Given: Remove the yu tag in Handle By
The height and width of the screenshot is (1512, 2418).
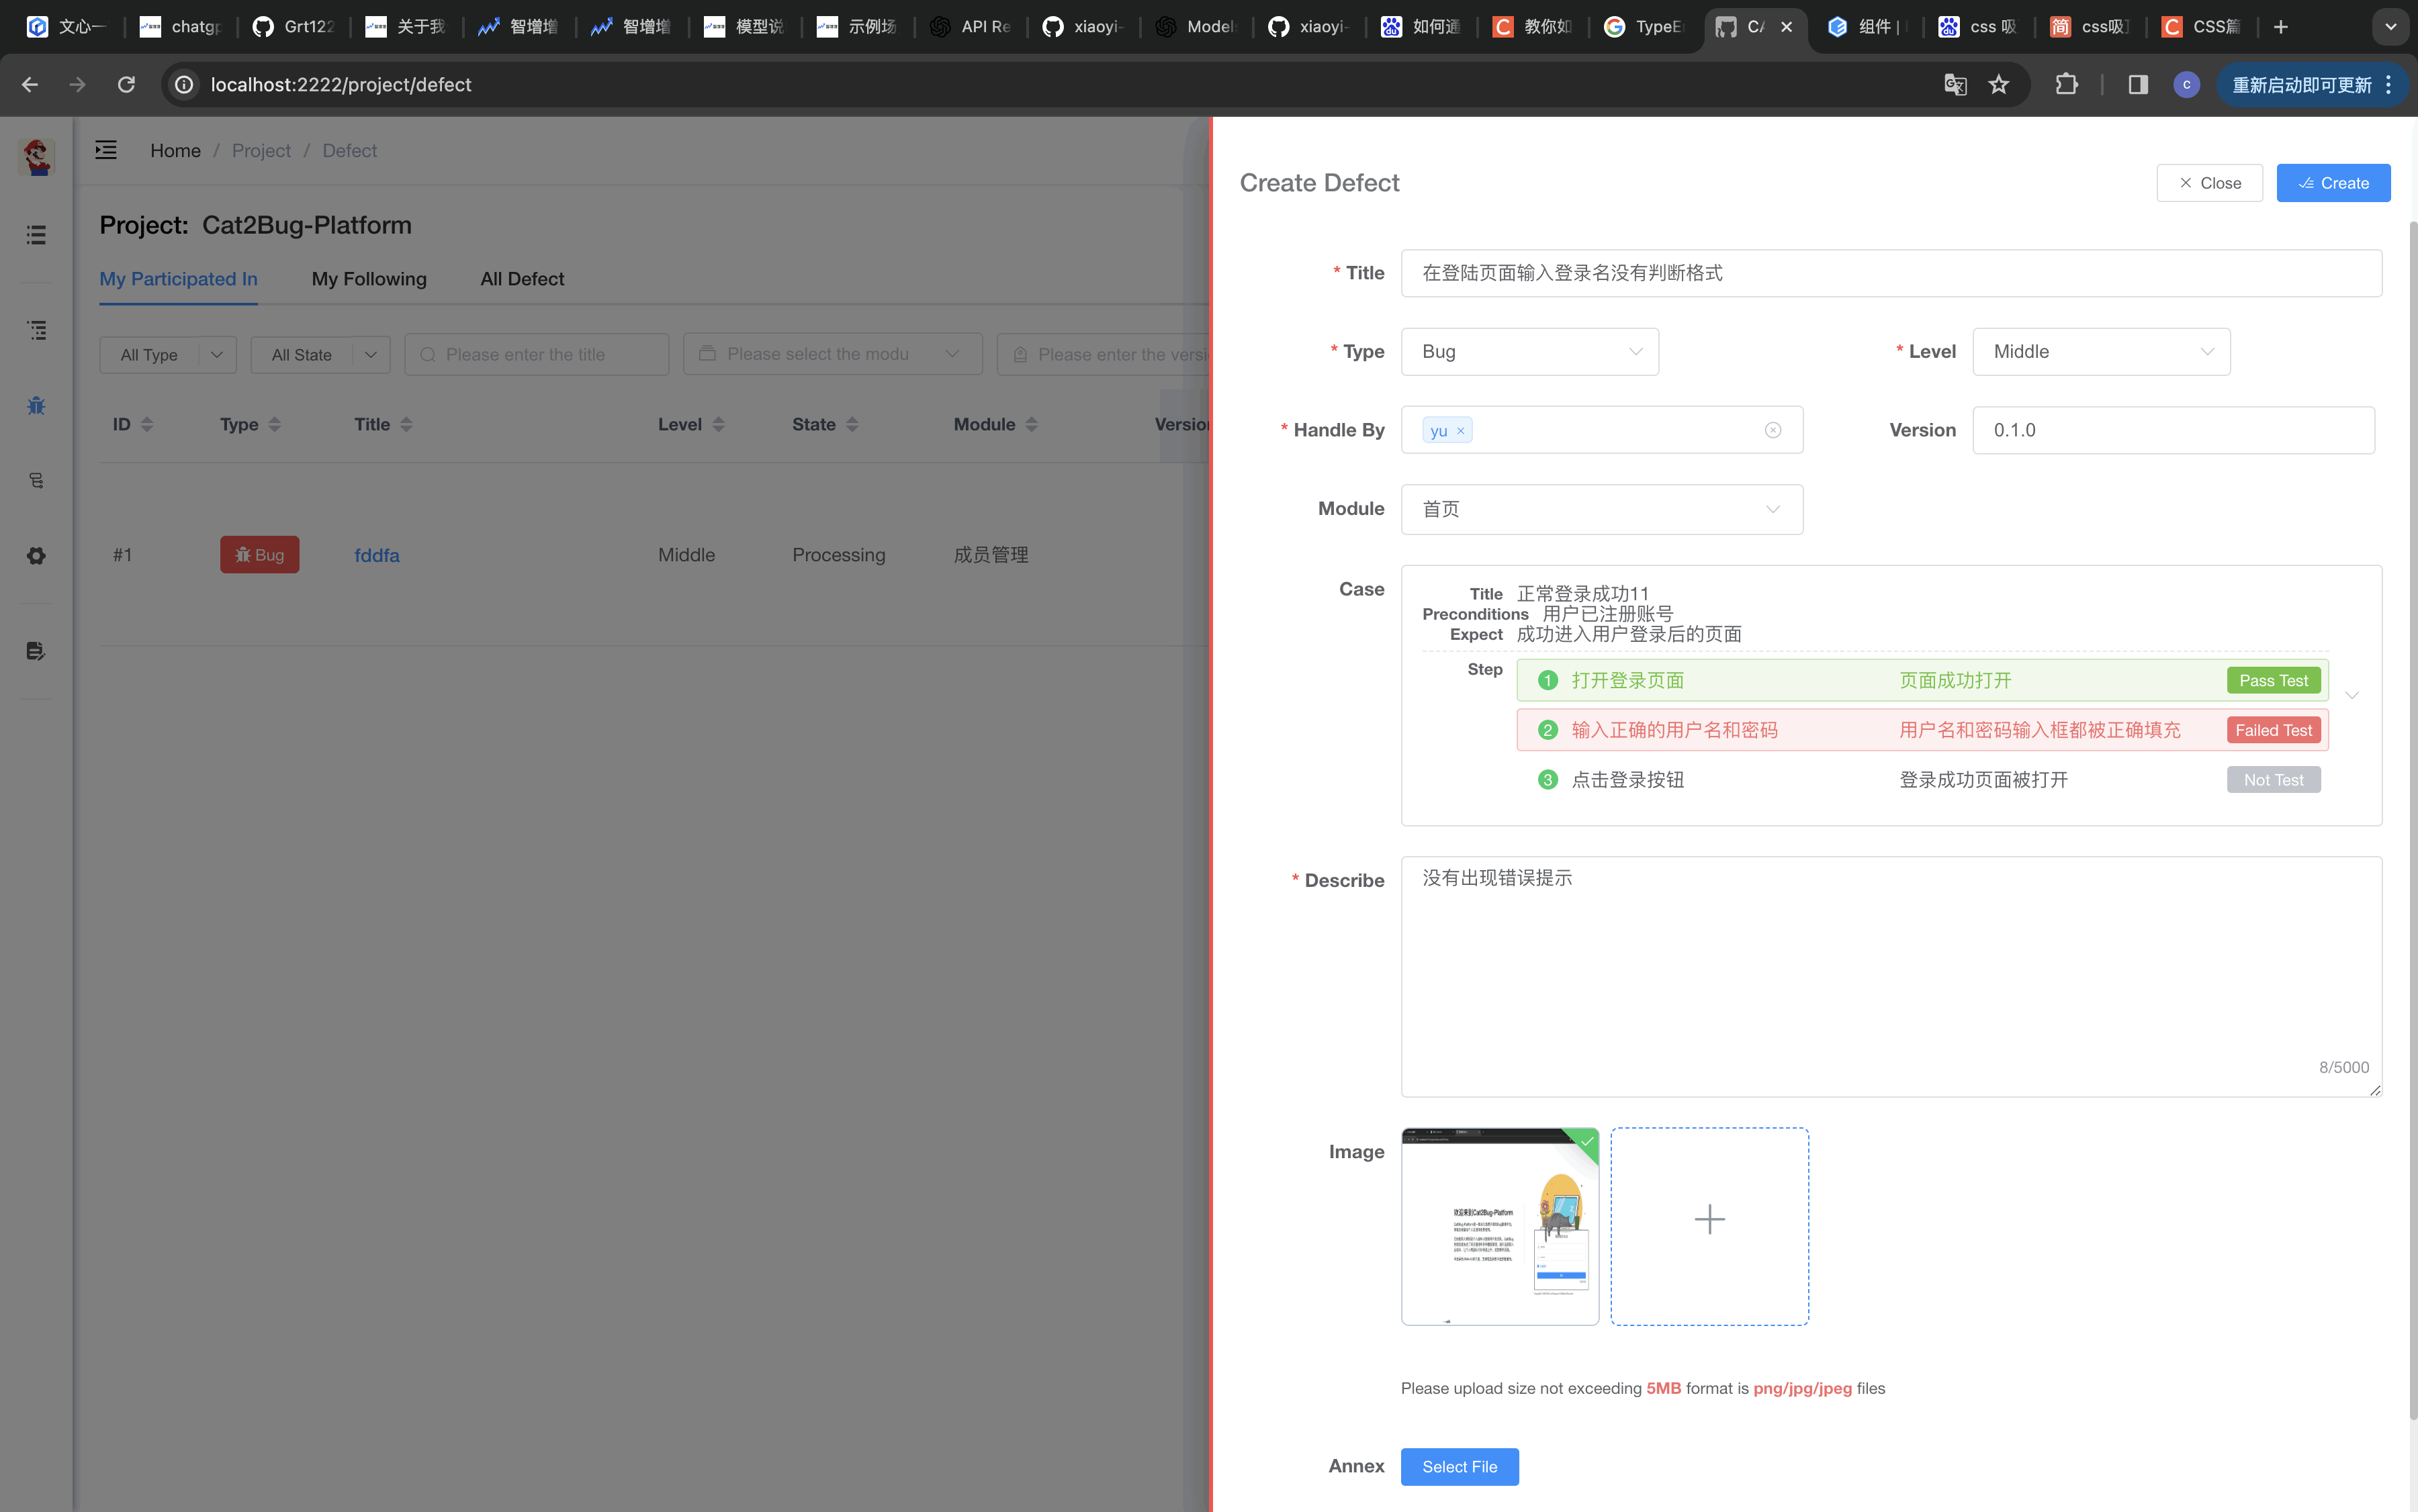Looking at the screenshot, I should pos(1461,431).
